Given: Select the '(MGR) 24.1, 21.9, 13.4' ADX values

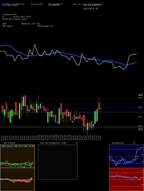Looking at the screenshot, I should coord(31,24).
